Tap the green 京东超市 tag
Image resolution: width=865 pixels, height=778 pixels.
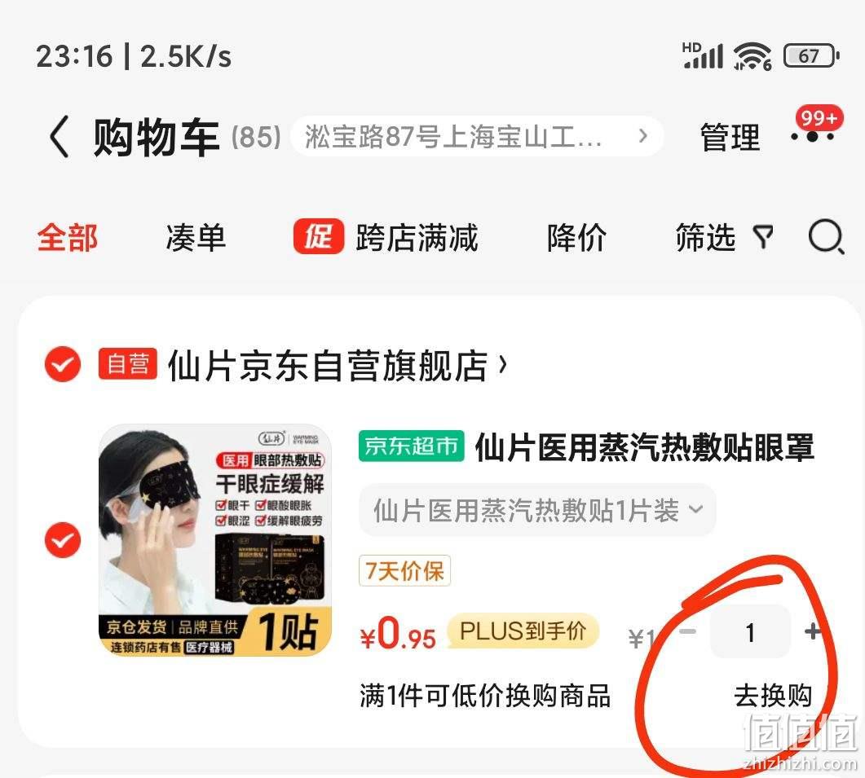pos(412,446)
